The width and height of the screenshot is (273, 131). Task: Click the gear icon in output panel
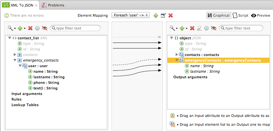coord(206,28)
